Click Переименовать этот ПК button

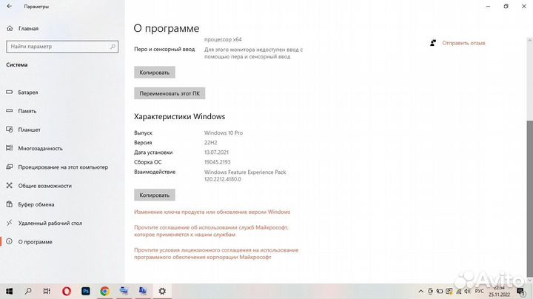170,93
